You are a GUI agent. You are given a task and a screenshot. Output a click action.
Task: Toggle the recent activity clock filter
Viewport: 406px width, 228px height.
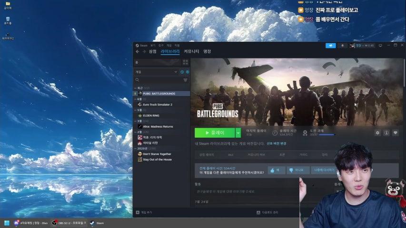(182, 72)
